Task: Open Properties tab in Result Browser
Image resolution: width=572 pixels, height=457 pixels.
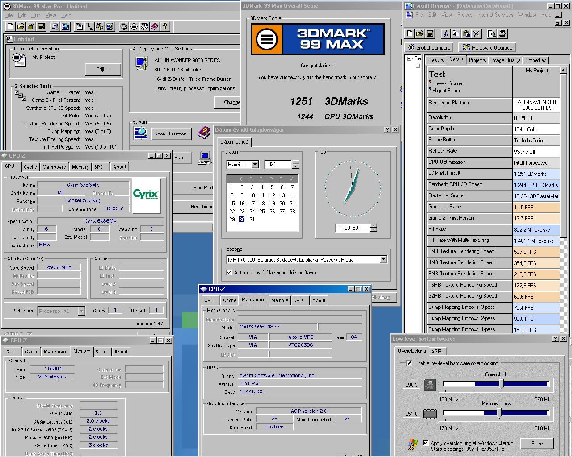Action: [x=535, y=60]
